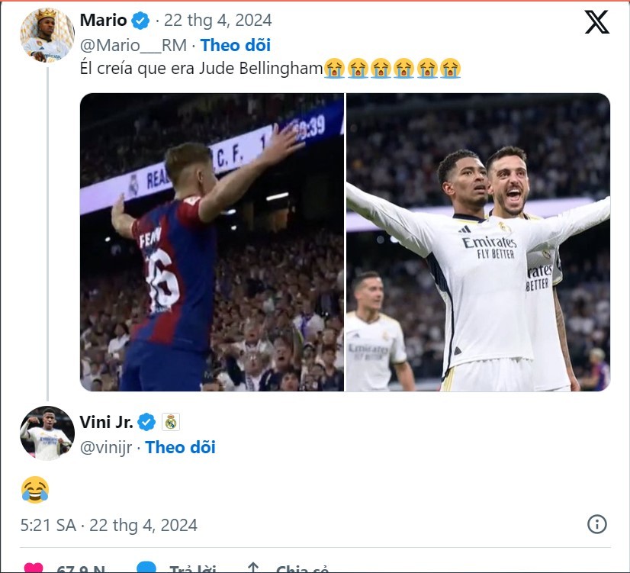This screenshot has width=630, height=573.
Task: Open the Real Madrid players celebration photo
Action: pos(478,242)
